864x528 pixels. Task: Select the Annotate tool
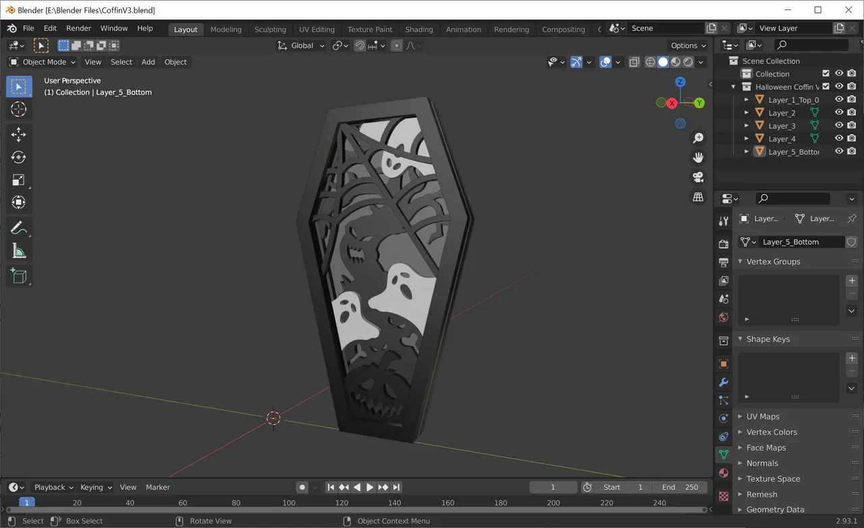(x=19, y=228)
